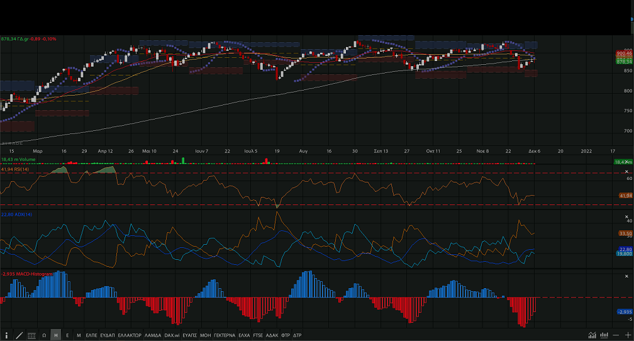Switch to weekly E timeframe
634x341 pixels.
pyautogui.click(x=67, y=335)
